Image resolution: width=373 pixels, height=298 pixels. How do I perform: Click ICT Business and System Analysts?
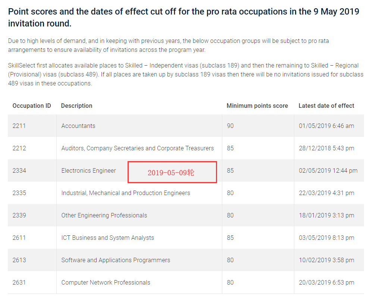pos(107,238)
